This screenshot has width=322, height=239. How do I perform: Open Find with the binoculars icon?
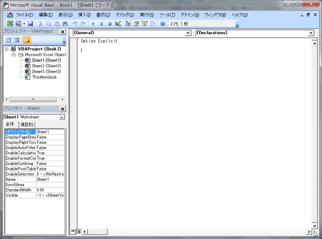coord(65,24)
